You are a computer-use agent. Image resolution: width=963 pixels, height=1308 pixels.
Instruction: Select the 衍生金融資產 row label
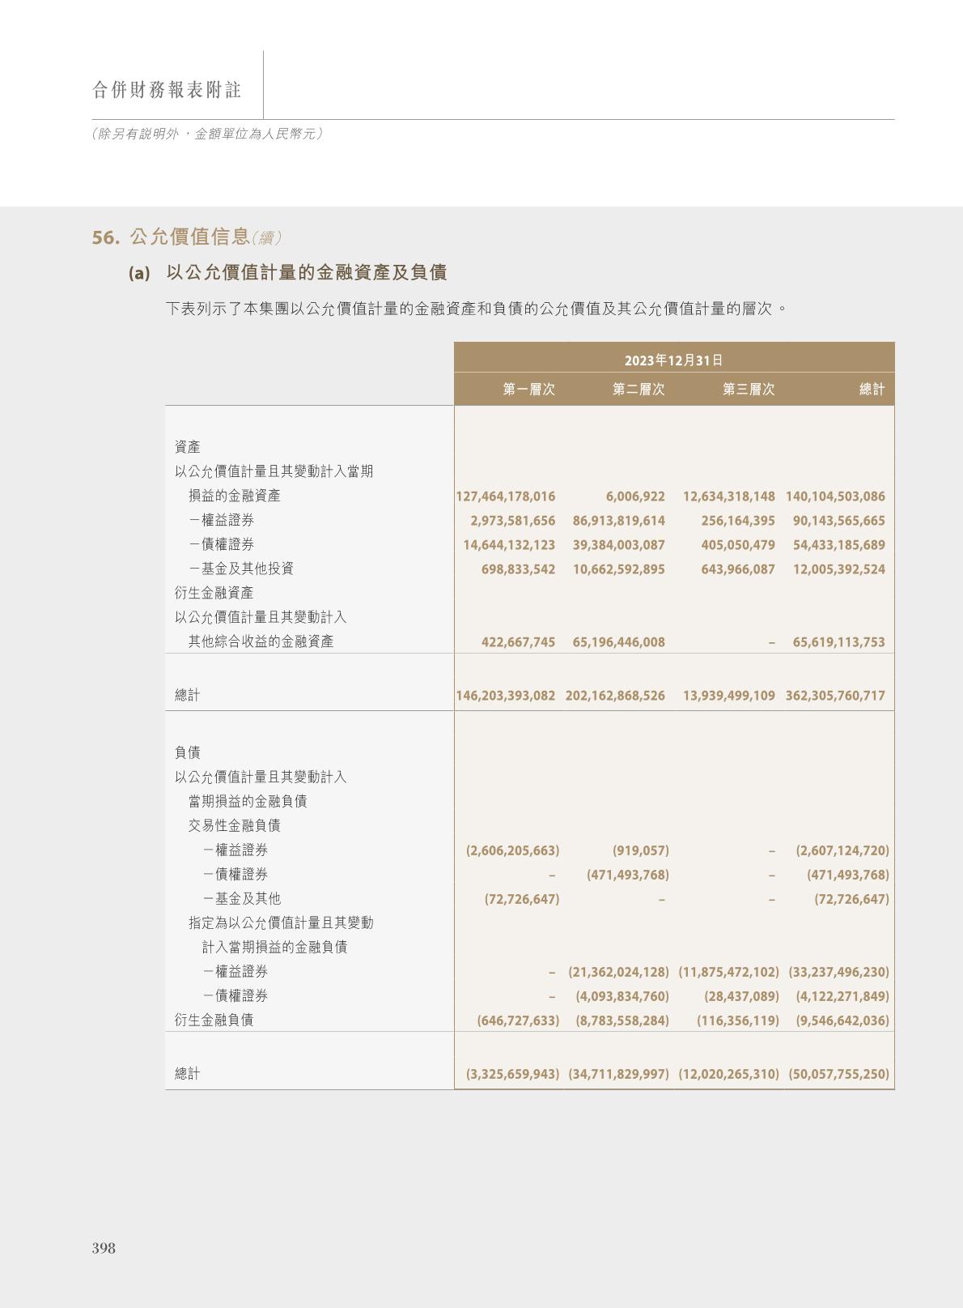[x=214, y=593]
